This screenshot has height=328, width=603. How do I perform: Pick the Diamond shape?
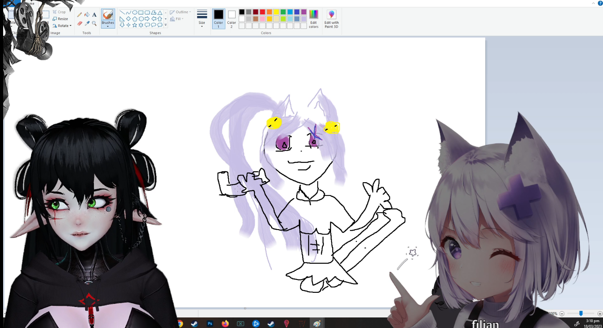128,19
